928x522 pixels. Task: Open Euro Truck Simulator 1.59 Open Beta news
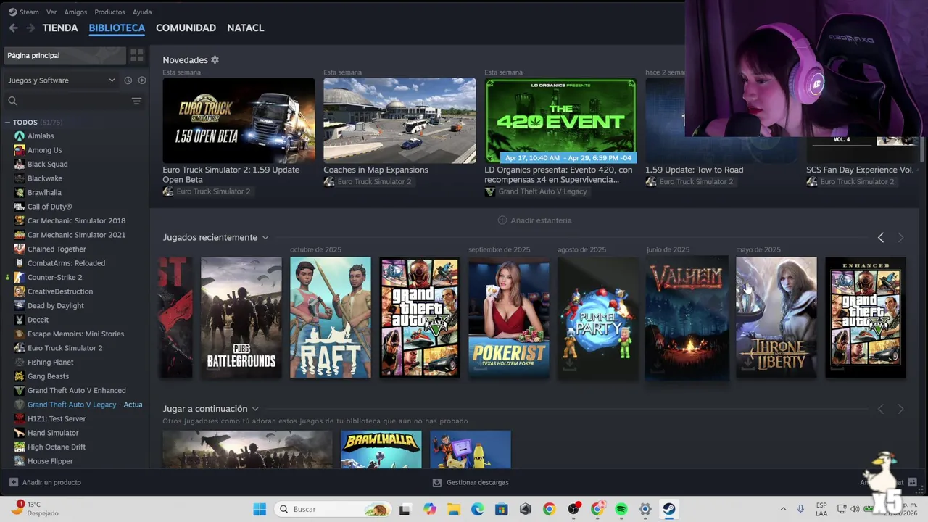pos(239,120)
